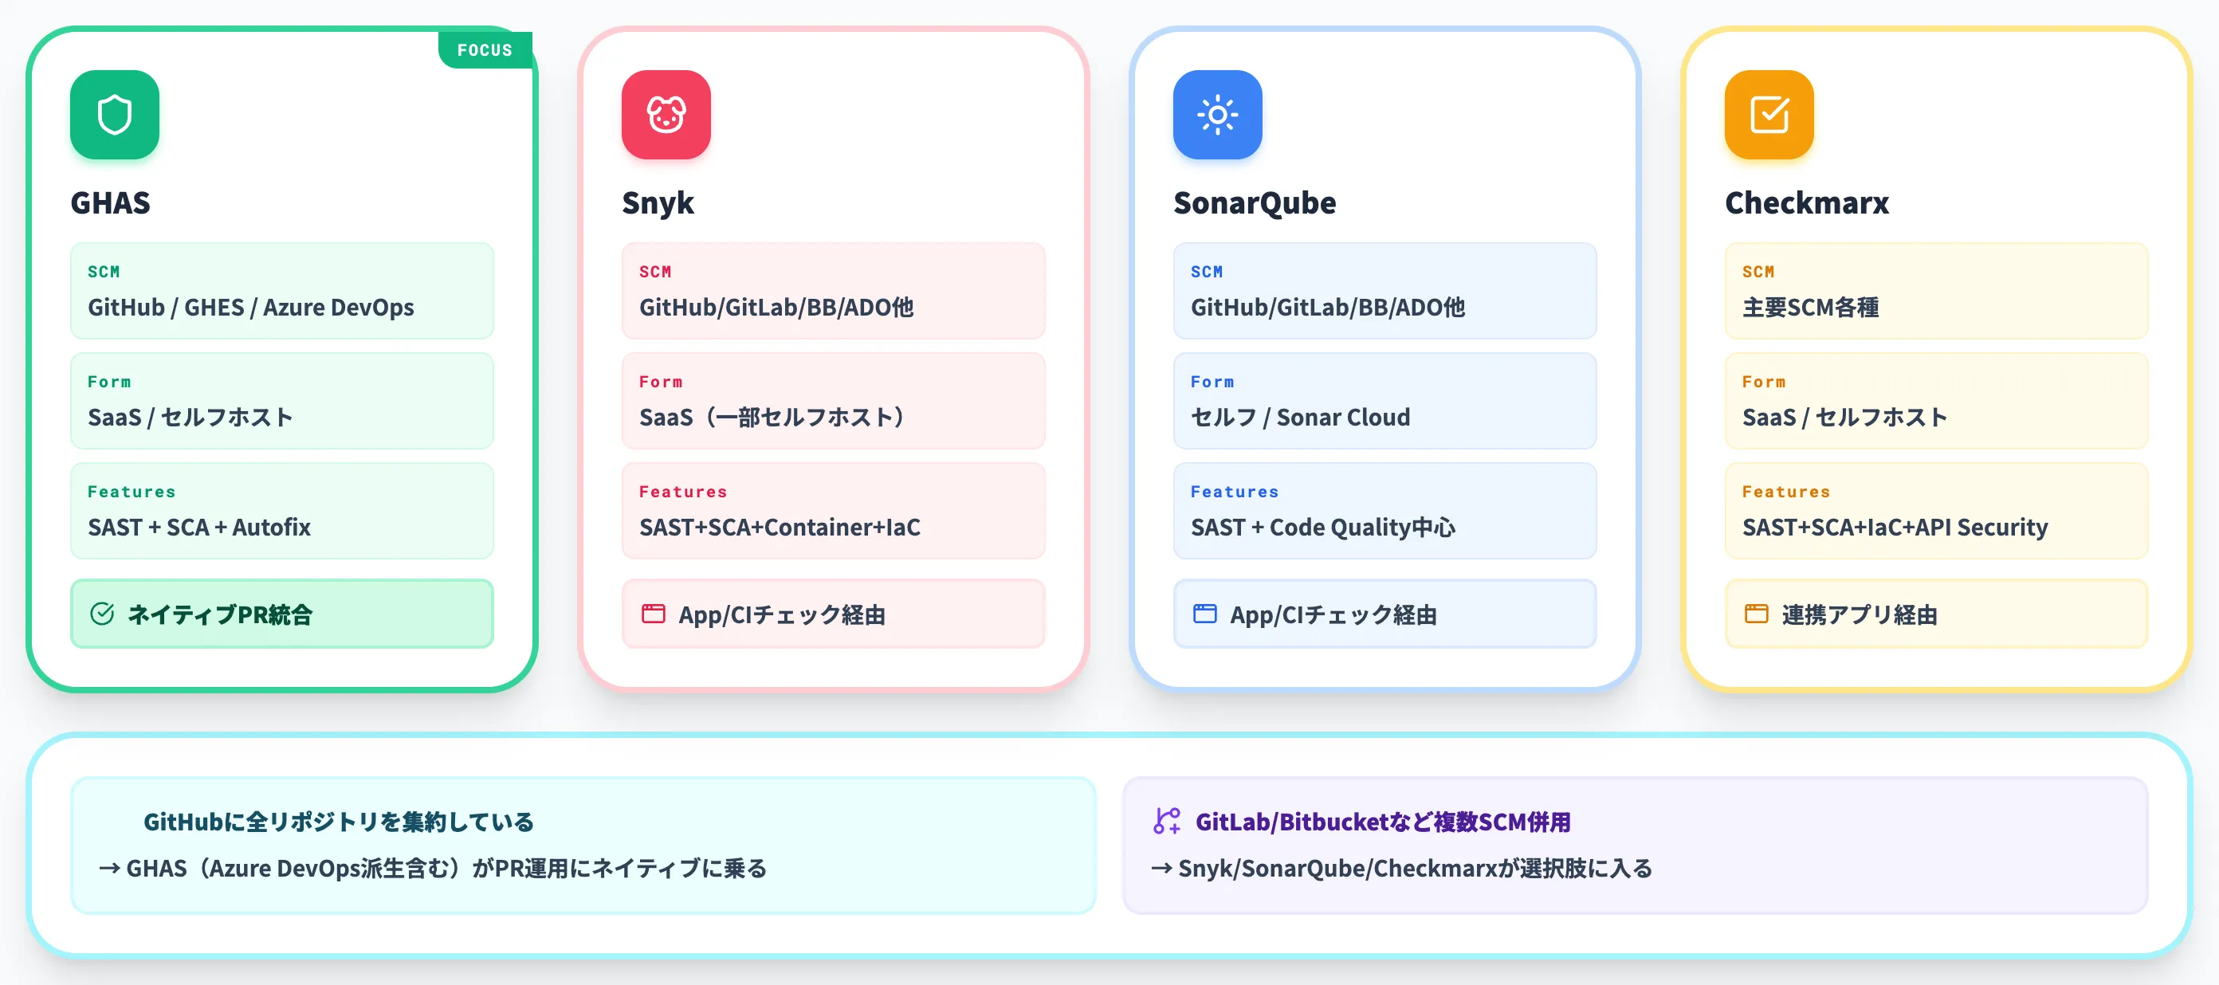2219x985 pixels.
Task: Click the SCM label in the SonarQube card
Action: tap(1207, 272)
